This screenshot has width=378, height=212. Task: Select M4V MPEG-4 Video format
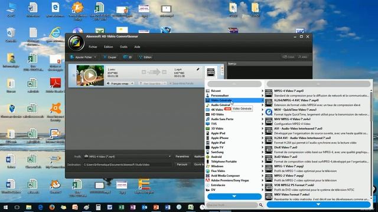tap(317, 121)
